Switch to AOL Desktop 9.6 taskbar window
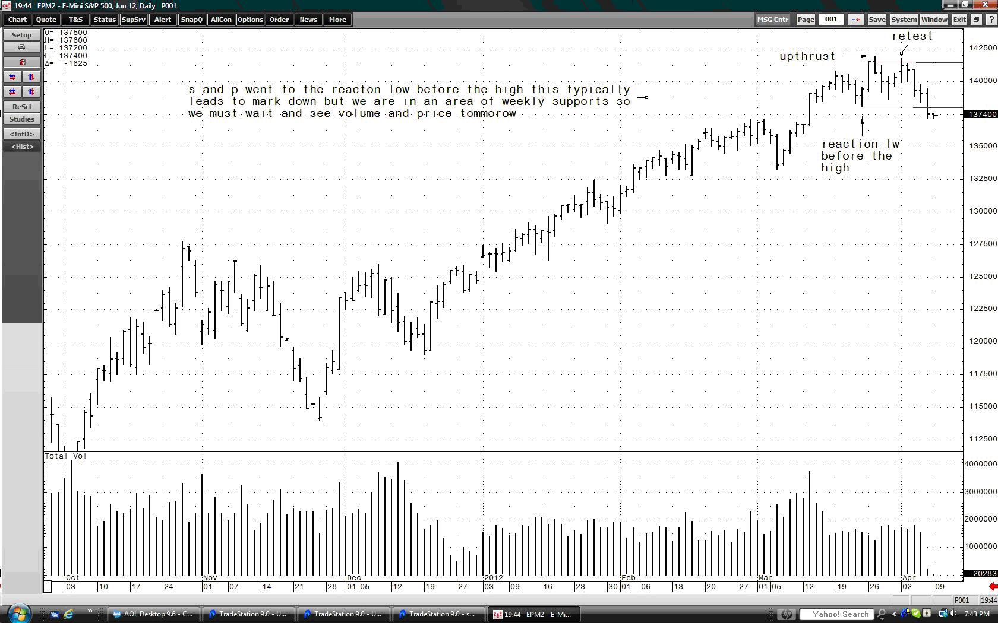This screenshot has height=623, width=998. (x=153, y=614)
